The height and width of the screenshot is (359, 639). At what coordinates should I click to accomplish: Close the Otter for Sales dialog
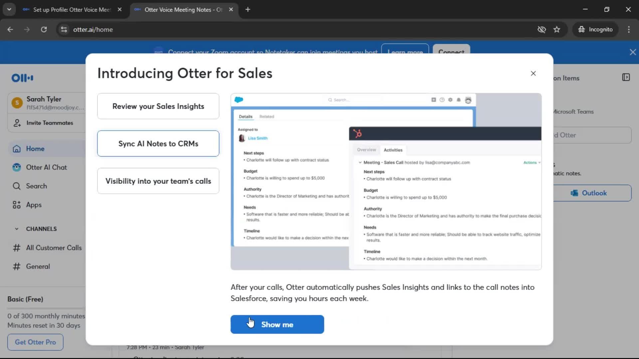point(533,73)
